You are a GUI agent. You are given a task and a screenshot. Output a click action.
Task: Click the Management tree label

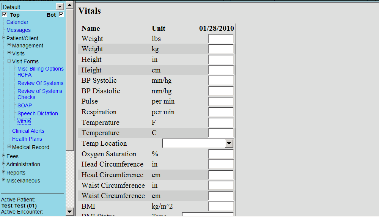(x=28, y=46)
